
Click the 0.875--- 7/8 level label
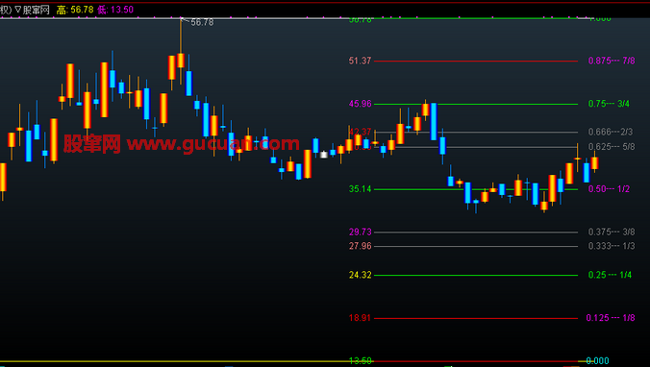(x=612, y=61)
